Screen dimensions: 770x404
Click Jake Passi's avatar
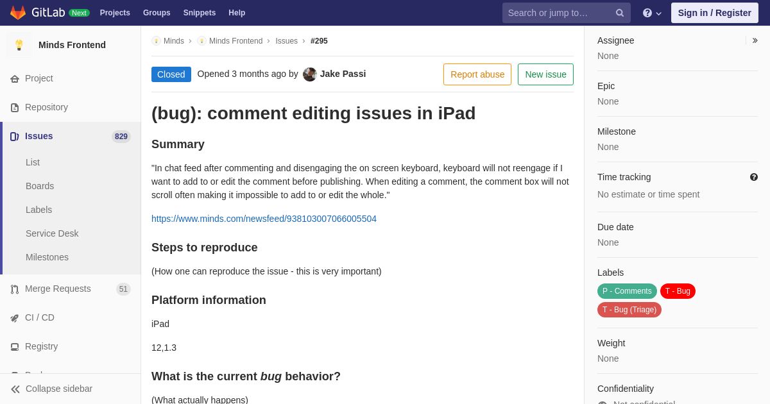(x=310, y=74)
